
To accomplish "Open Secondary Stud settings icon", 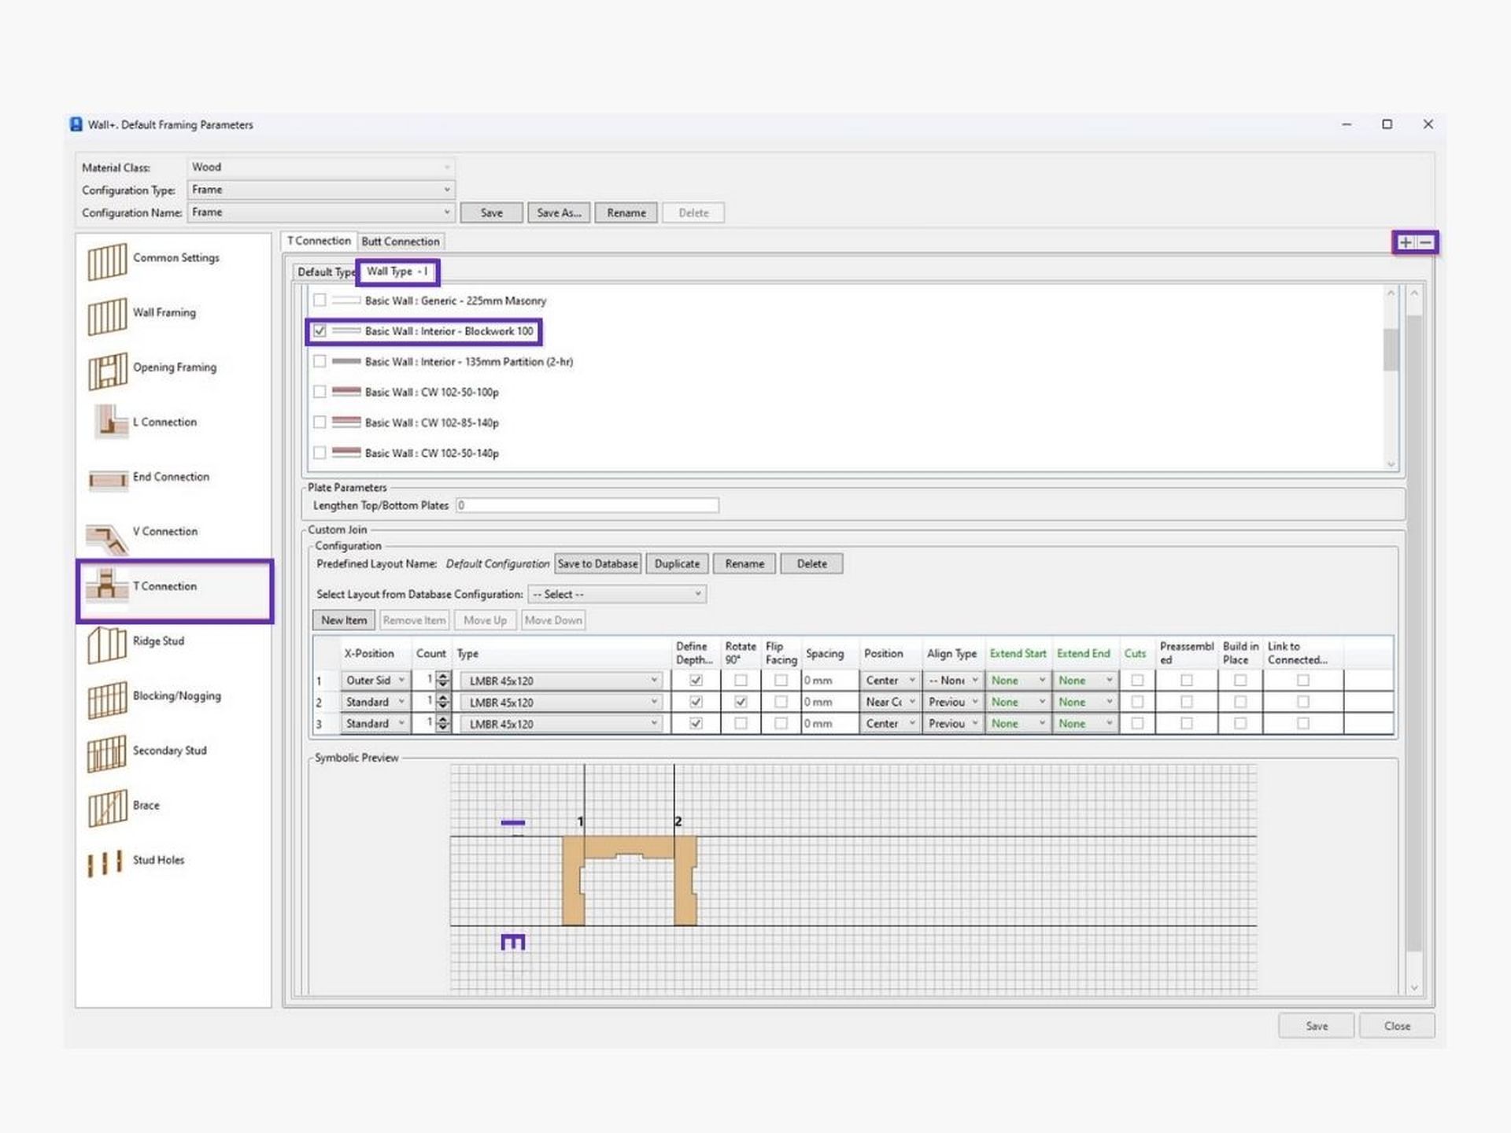I will coord(107,754).
